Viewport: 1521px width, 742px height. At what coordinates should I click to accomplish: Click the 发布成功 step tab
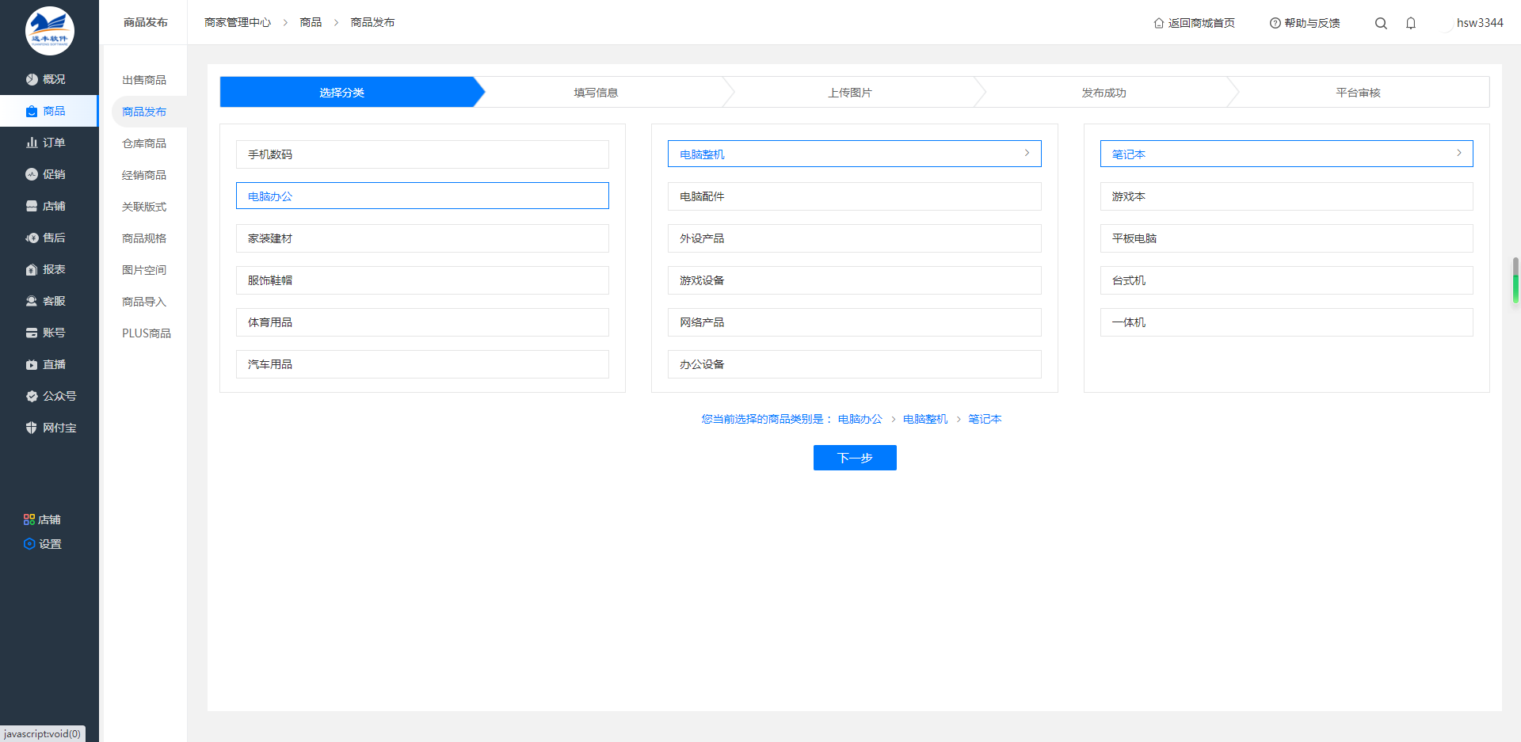(x=1104, y=93)
